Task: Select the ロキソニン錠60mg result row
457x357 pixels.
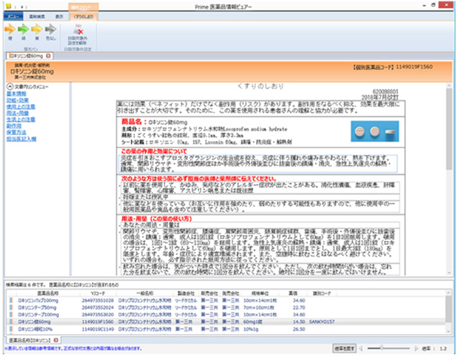Action: coord(226,322)
